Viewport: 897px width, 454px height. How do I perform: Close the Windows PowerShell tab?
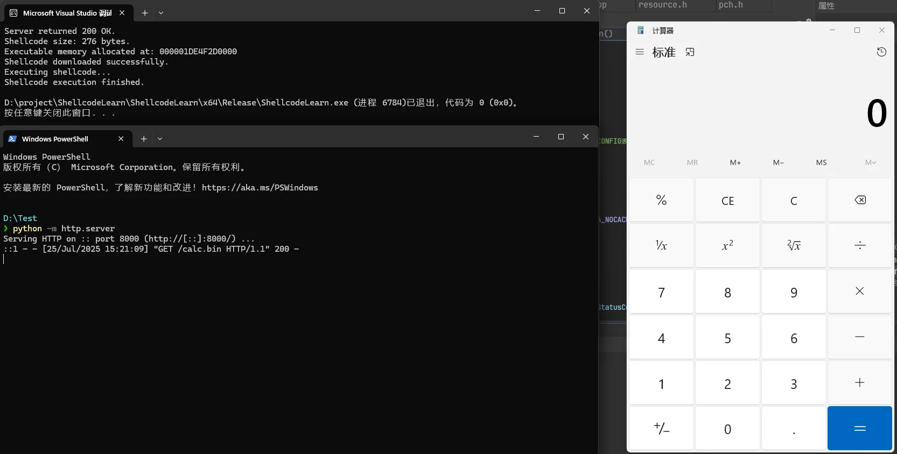(121, 139)
